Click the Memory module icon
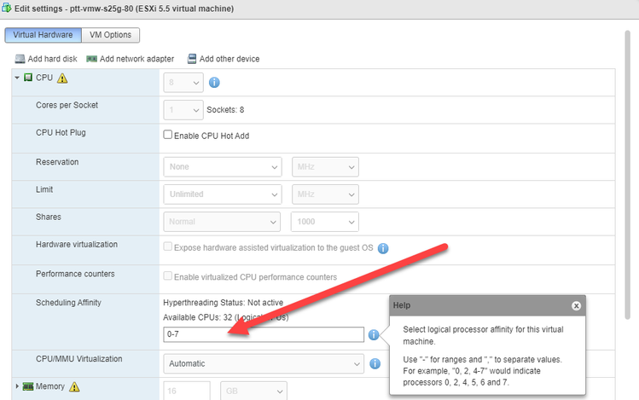The image size is (639, 400). click(28, 386)
